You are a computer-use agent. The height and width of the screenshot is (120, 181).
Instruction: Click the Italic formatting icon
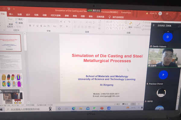point(34,26)
